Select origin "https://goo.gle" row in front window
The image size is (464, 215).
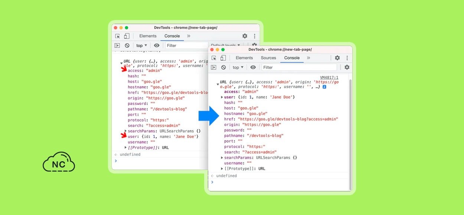252,125
